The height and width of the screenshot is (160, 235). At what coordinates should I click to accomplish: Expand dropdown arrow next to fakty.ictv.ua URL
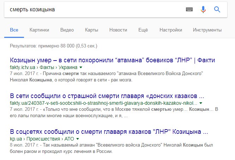point(81,67)
